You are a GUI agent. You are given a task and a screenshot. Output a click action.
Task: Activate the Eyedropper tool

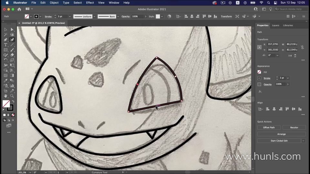tap(5, 81)
